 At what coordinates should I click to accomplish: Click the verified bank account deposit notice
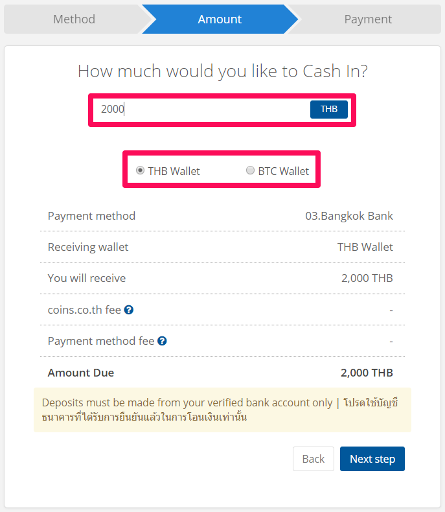[x=222, y=410]
